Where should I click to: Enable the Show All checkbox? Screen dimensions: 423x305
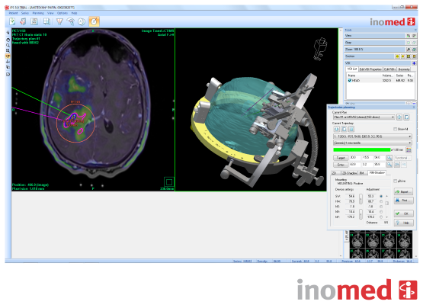pos(396,130)
